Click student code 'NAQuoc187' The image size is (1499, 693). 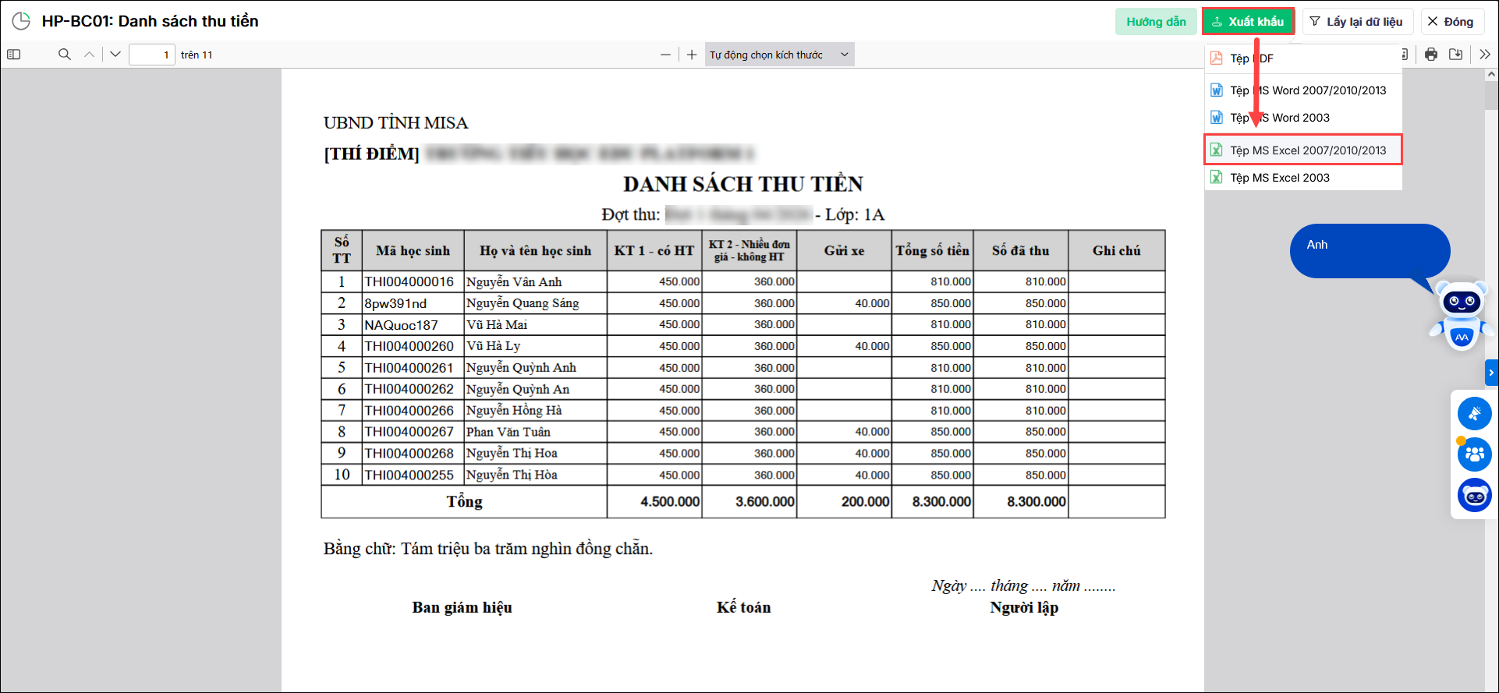pos(401,325)
